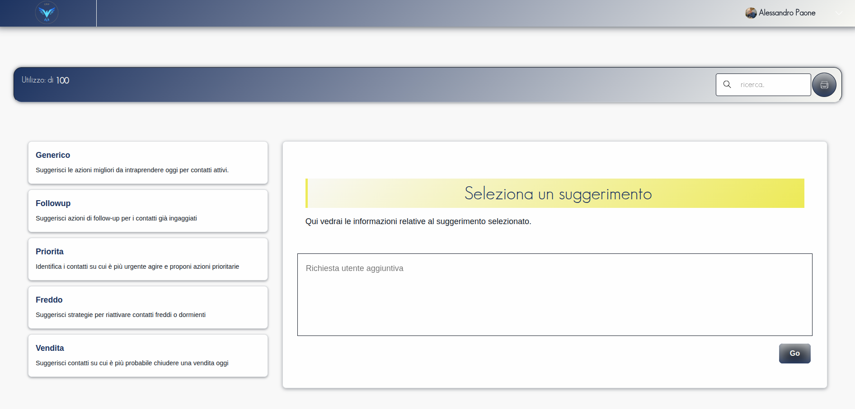Click the blue bird logo icon
The height and width of the screenshot is (409, 855).
47,13
